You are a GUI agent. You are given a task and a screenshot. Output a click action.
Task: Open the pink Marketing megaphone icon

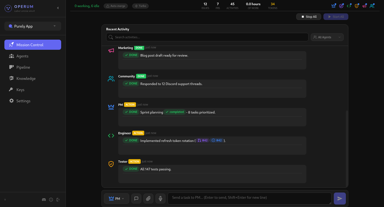coord(364,5)
